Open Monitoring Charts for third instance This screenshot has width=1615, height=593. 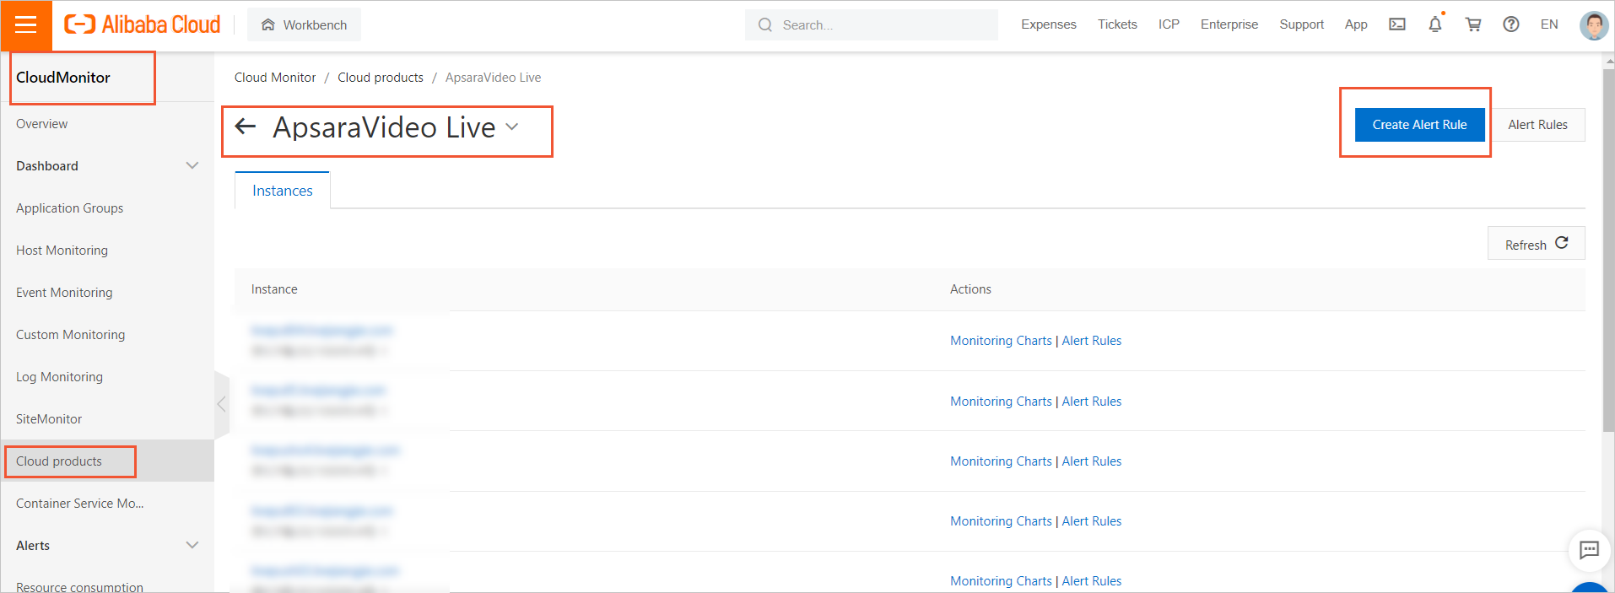pos(1001,461)
